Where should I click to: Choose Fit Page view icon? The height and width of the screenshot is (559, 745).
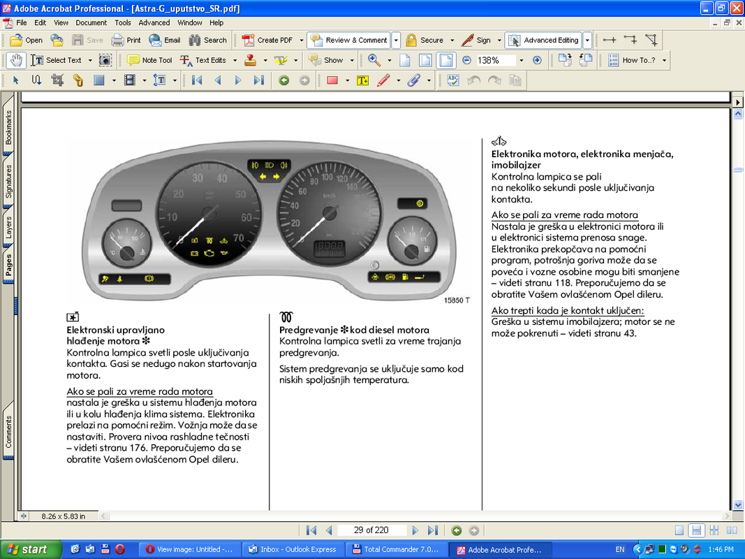tap(425, 60)
